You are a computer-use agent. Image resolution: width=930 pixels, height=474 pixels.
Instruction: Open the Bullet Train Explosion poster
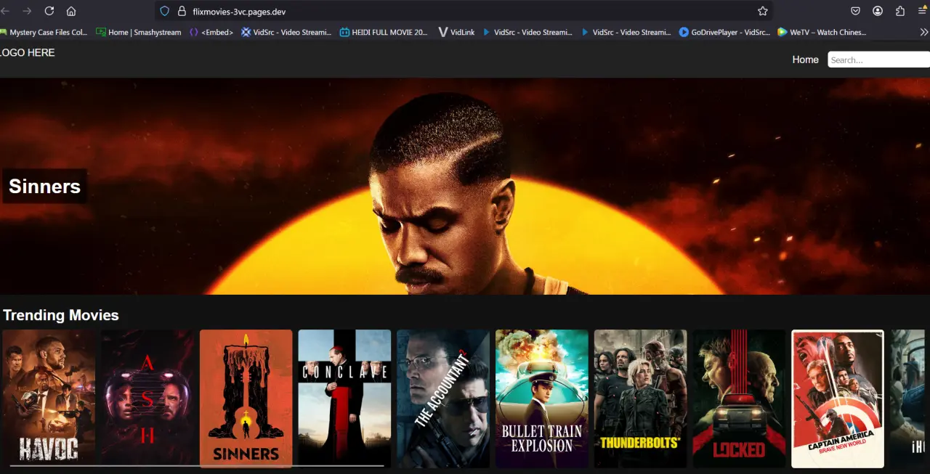(542, 399)
